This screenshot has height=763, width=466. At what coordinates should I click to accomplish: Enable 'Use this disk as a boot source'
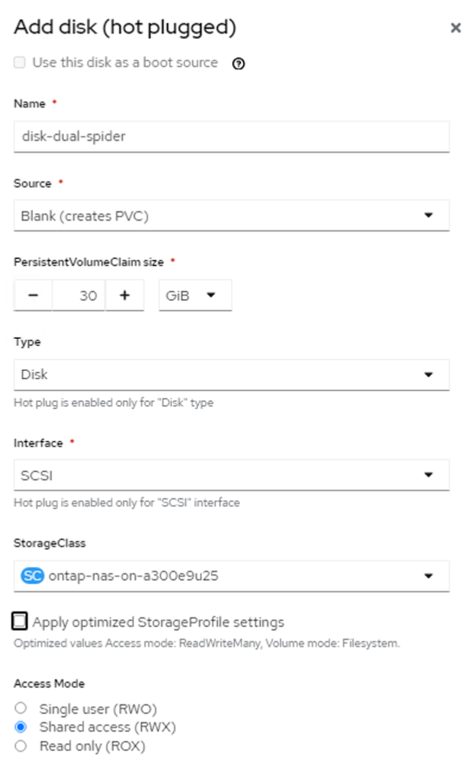18,63
